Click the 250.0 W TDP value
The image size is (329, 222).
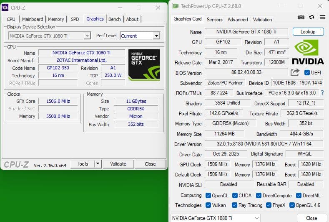[x=113, y=75]
